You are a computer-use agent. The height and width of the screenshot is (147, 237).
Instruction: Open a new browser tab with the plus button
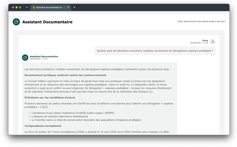point(74,7)
